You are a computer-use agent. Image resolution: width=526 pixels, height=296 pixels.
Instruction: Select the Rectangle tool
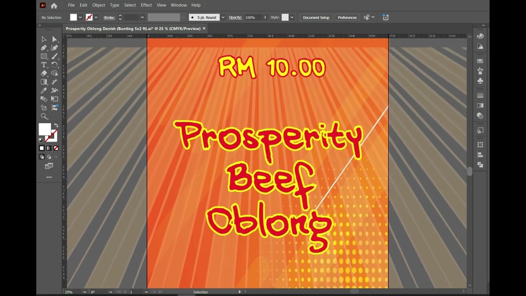[44, 56]
